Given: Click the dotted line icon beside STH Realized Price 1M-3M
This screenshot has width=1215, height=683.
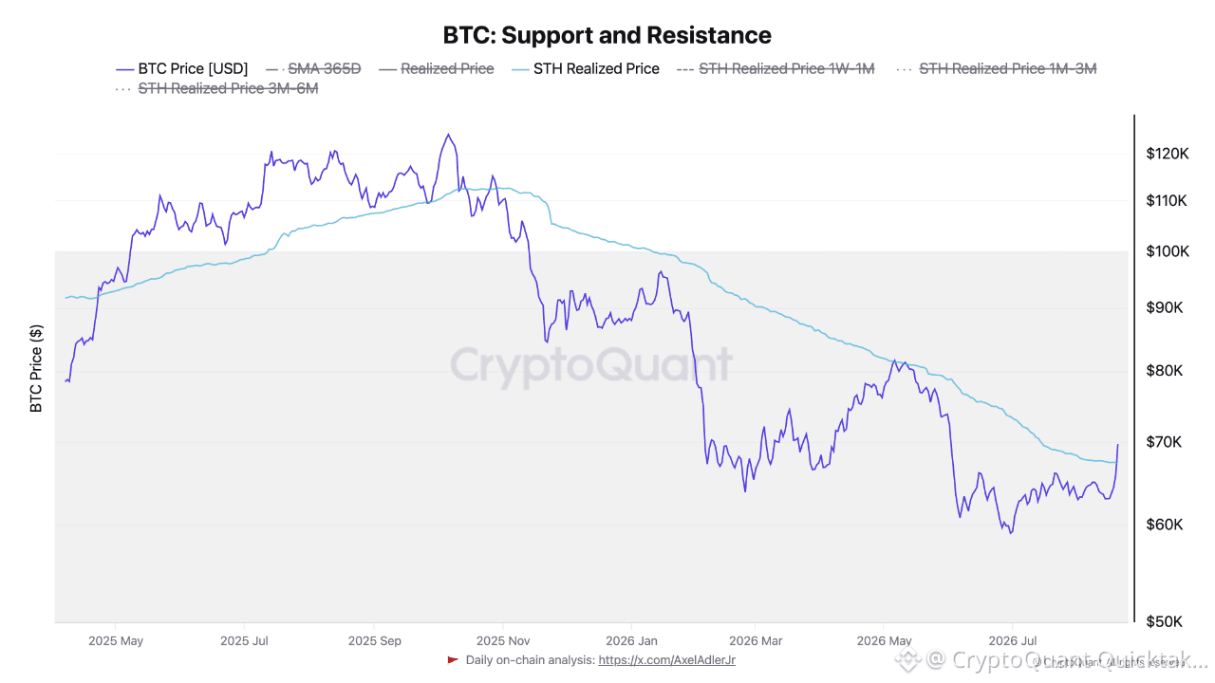Looking at the screenshot, I should click(906, 69).
